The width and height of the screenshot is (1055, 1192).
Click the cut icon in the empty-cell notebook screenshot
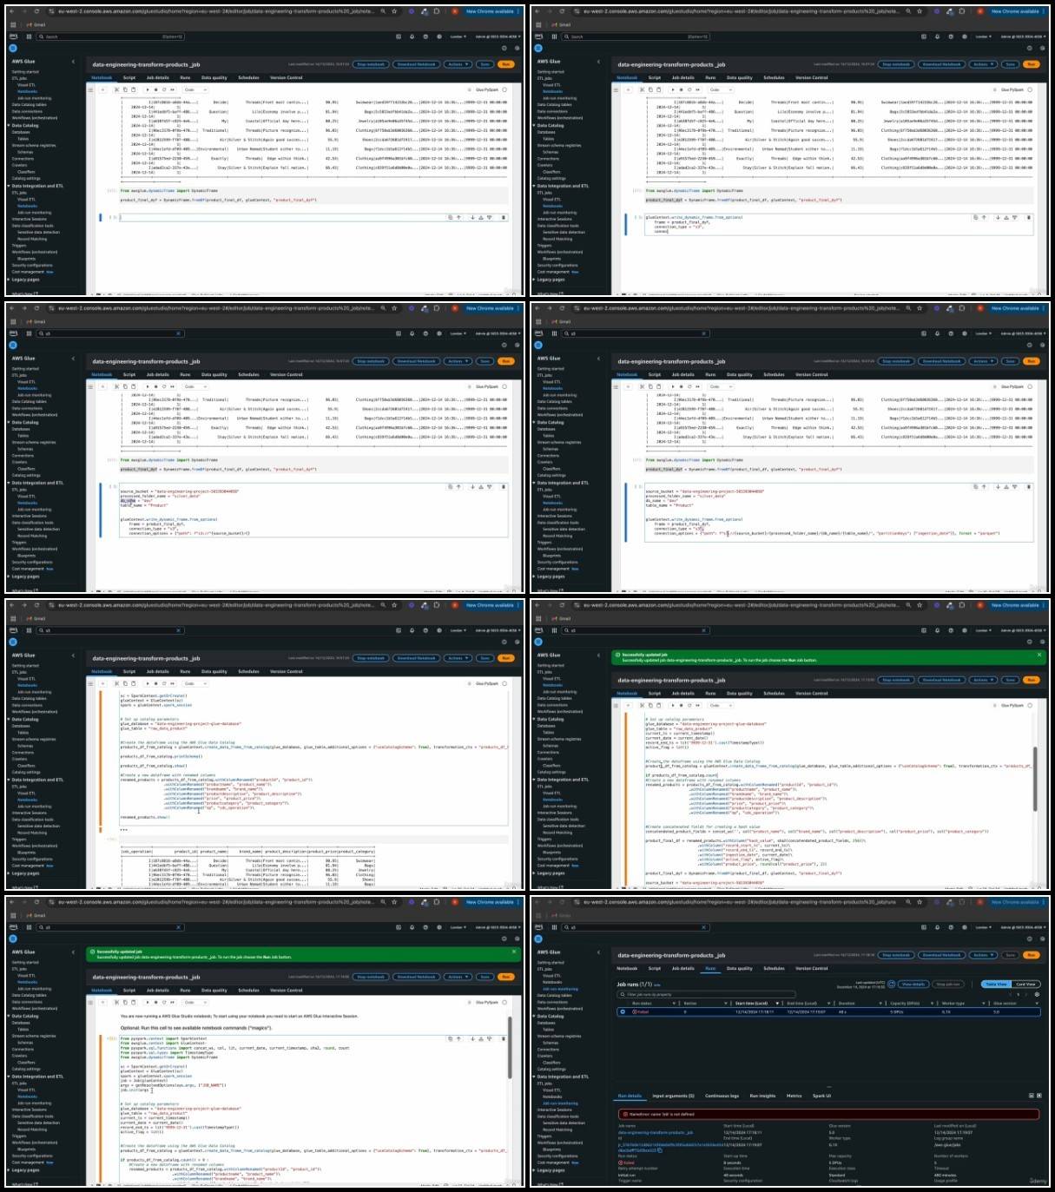pos(115,89)
